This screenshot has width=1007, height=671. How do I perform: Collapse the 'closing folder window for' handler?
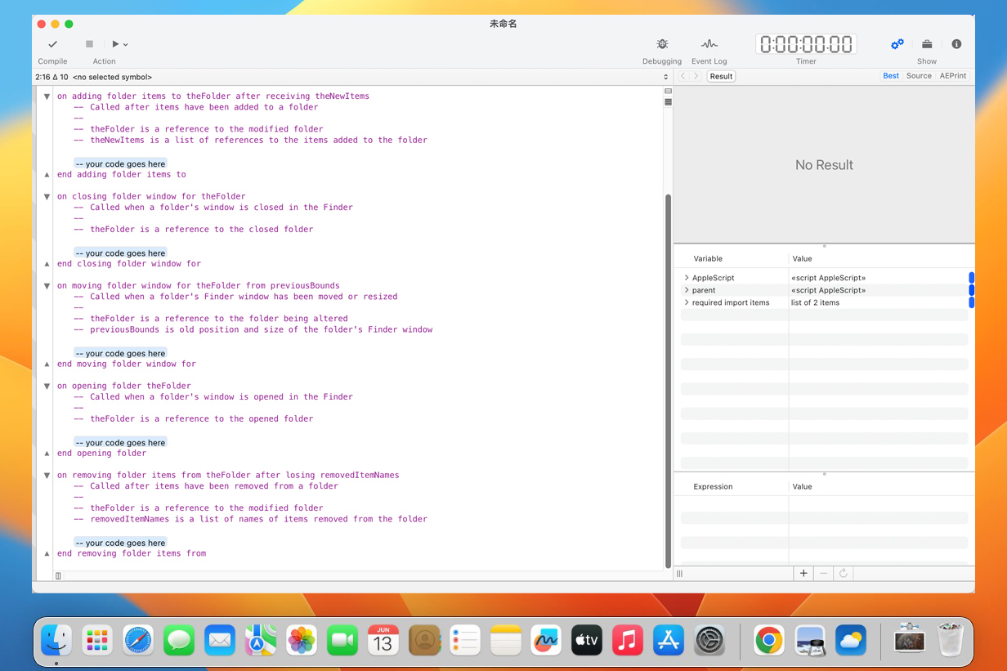tap(47, 197)
